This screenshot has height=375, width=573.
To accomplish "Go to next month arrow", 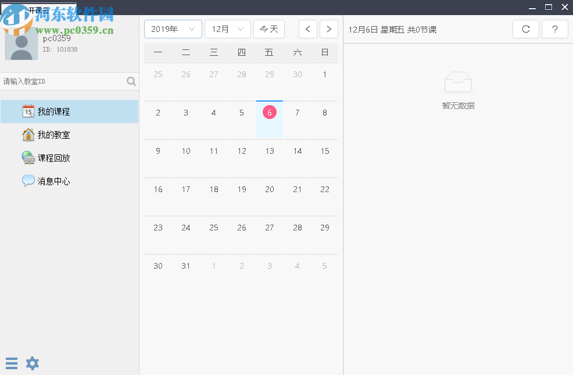I will point(329,29).
